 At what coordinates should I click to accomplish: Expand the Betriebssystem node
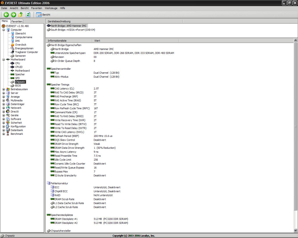[3, 89]
